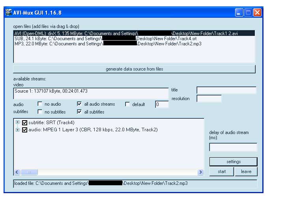Click the stream tree horizontal scrollbar thumb
Image resolution: width=284 pixels, height=203 pixels.
coord(29,172)
